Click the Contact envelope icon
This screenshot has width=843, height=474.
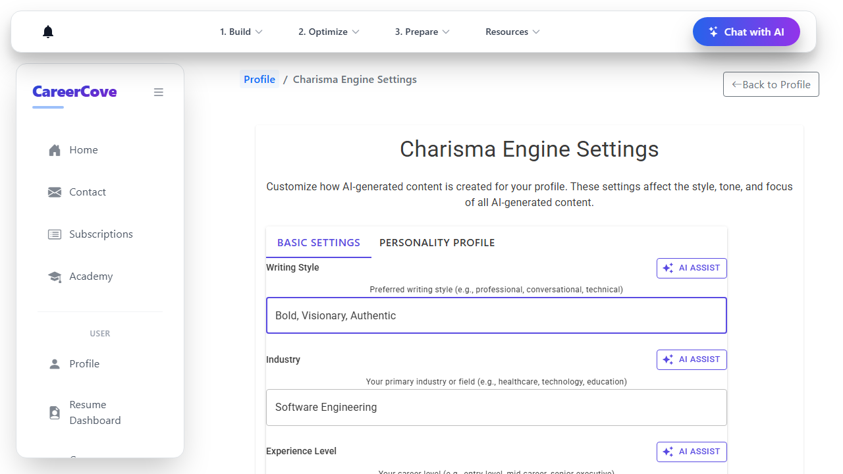[55, 192]
